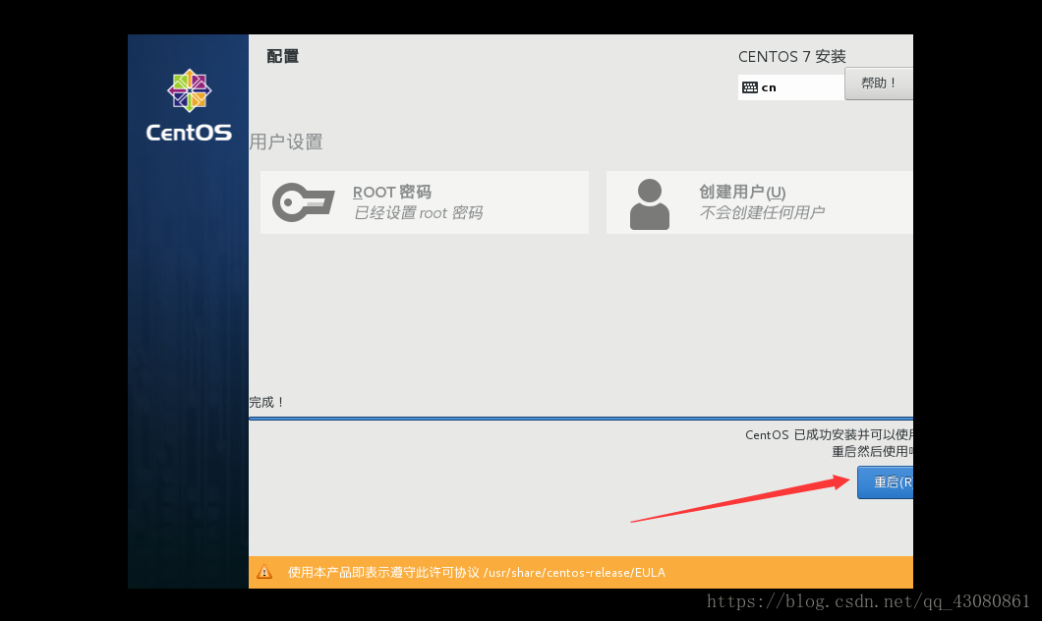
Task: Click the 完成! status text
Action: (267, 402)
